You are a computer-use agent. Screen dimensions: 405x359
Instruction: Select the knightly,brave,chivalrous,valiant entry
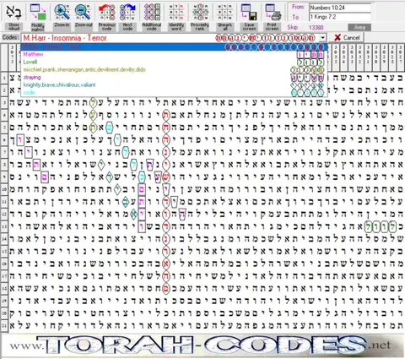pyautogui.click(x=174, y=84)
